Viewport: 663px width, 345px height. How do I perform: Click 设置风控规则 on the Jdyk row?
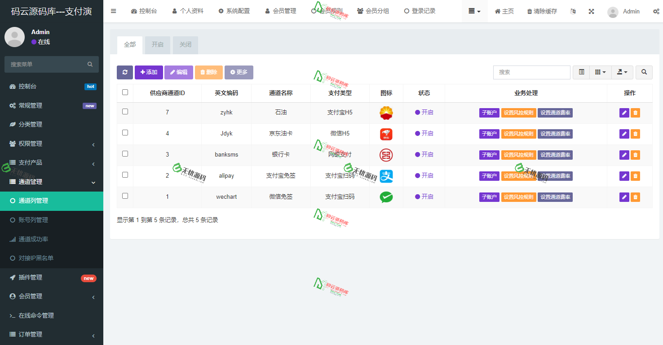click(519, 134)
